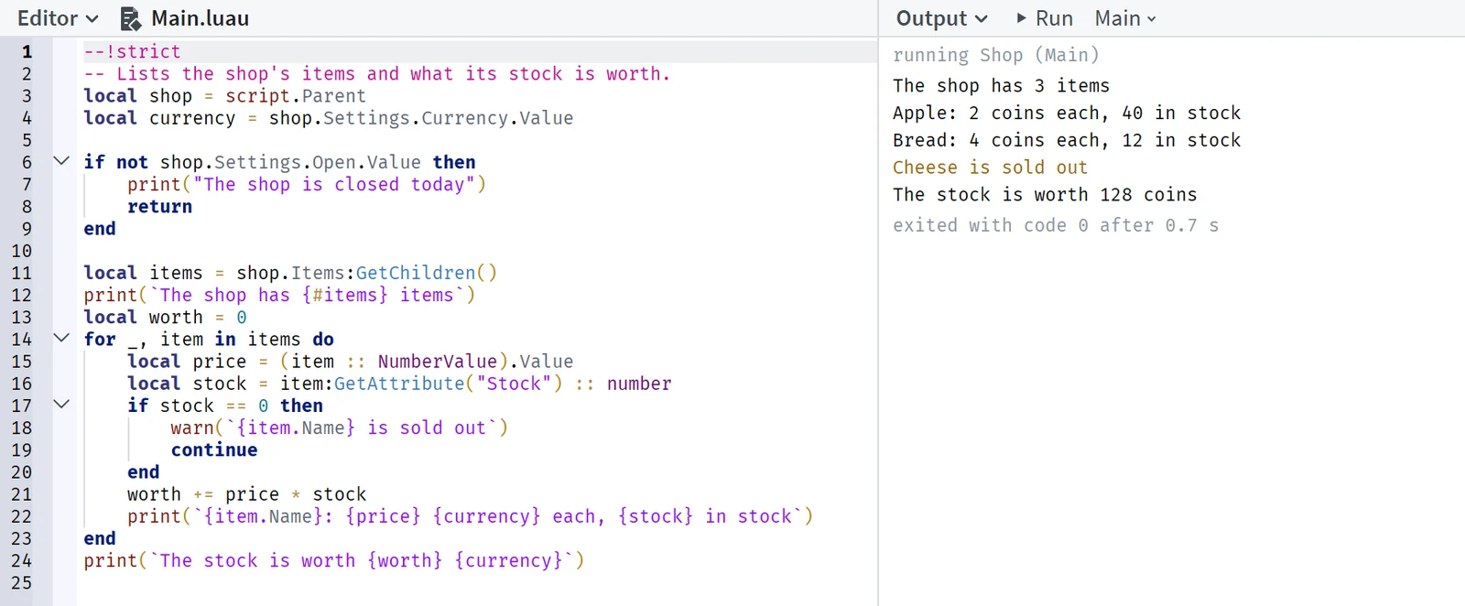Click line number 12 in gutter
The image size is (1465, 606).
(21, 295)
